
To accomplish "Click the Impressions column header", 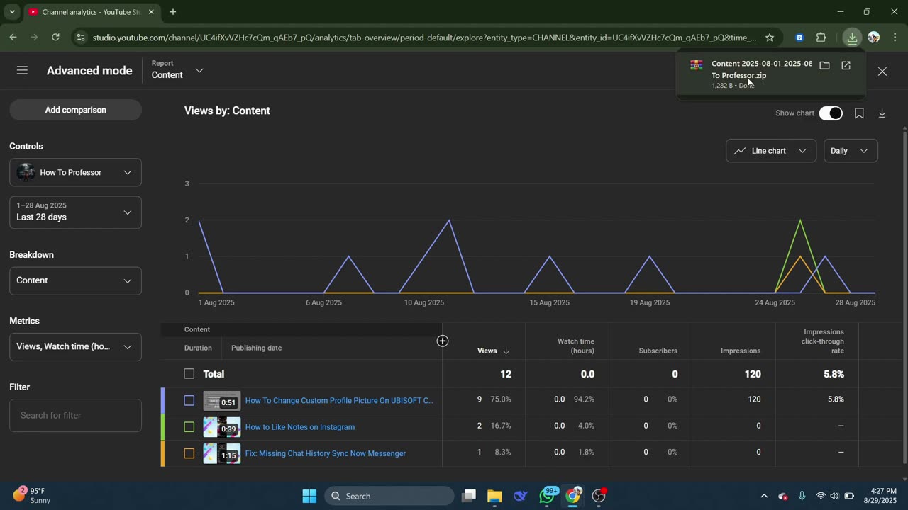I will [741, 351].
